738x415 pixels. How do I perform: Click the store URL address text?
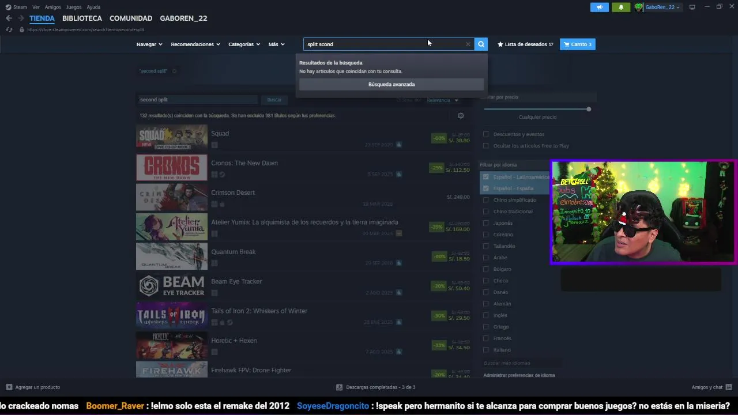pos(85,29)
